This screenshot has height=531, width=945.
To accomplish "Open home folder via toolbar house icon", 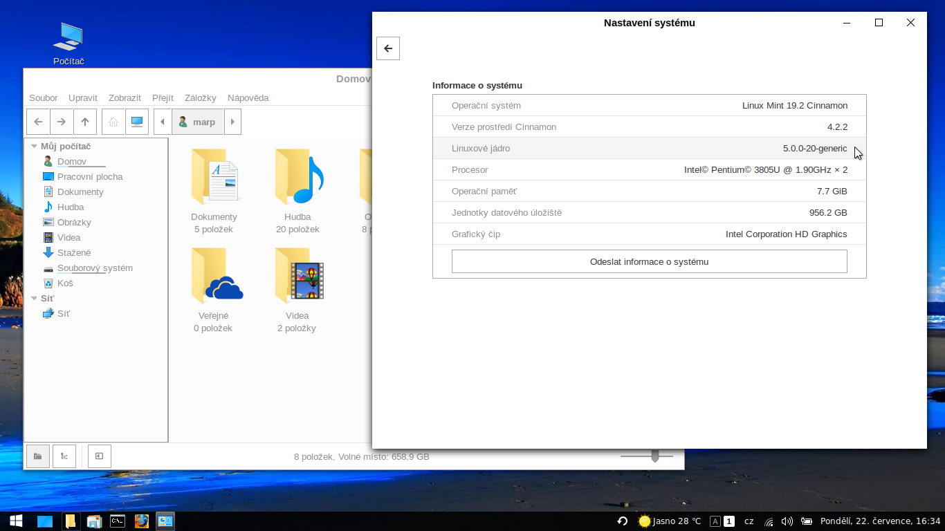I will tap(113, 122).
